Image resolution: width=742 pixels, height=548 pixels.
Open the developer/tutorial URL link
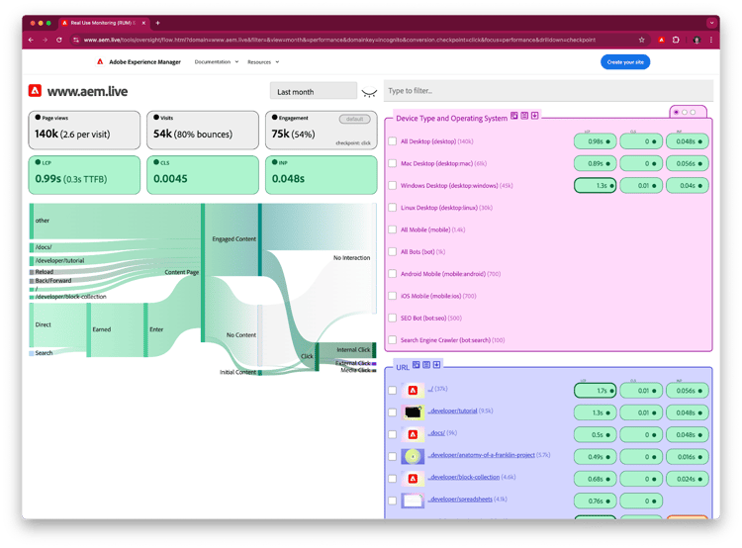(453, 411)
